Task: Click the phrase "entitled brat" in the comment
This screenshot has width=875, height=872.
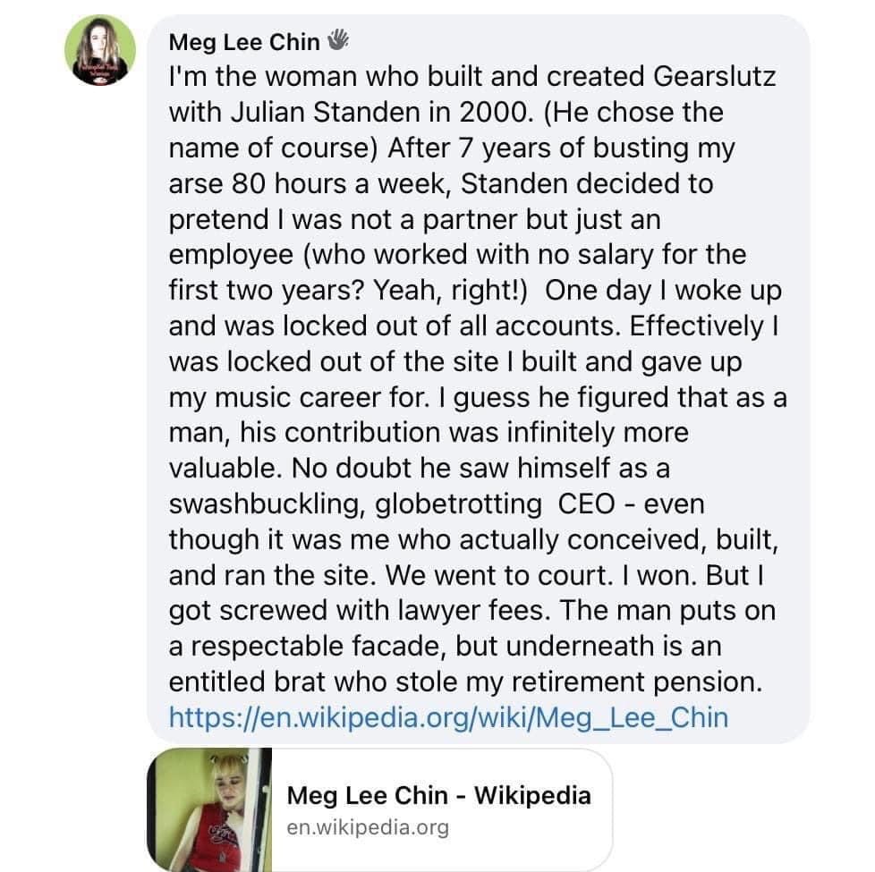Action: tap(251, 682)
